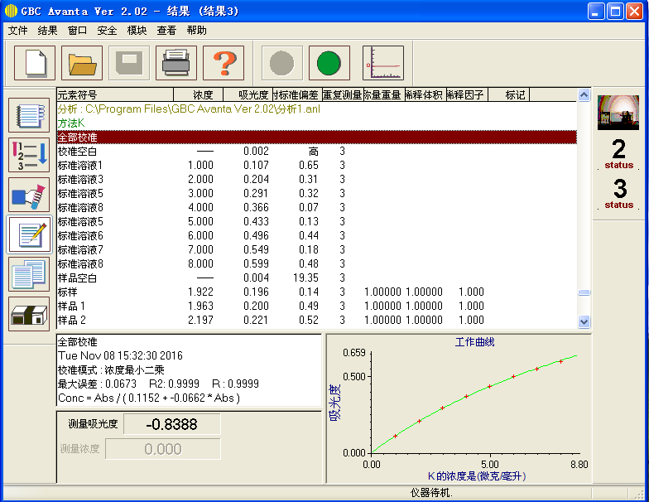Select the results notepad-with-pencil sidebar icon
649x502 pixels.
29,235
